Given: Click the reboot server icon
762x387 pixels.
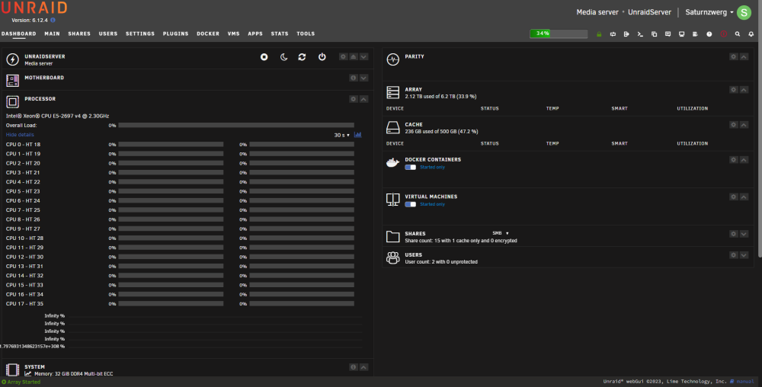Looking at the screenshot, I should click(302, 57).
